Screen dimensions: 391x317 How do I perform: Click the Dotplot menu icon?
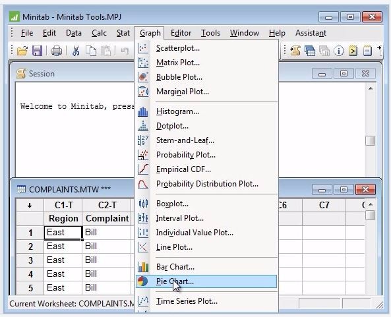pyautogui.click(x=143, y=126)
